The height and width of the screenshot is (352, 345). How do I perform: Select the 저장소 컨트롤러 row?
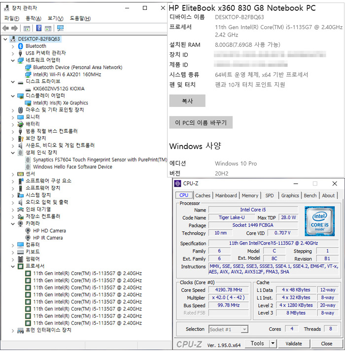pos(43,216)
